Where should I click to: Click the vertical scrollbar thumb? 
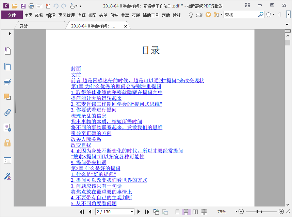coord(288,42)
